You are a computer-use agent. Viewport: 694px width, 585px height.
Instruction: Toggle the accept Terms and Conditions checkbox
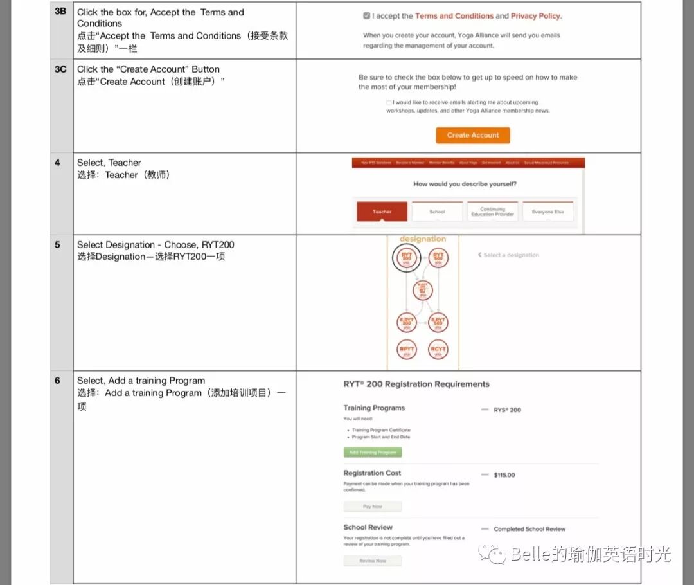(366, 16)
